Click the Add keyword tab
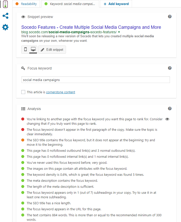Image resolution: width=181 pixels, height=222 pixels. 116,4
